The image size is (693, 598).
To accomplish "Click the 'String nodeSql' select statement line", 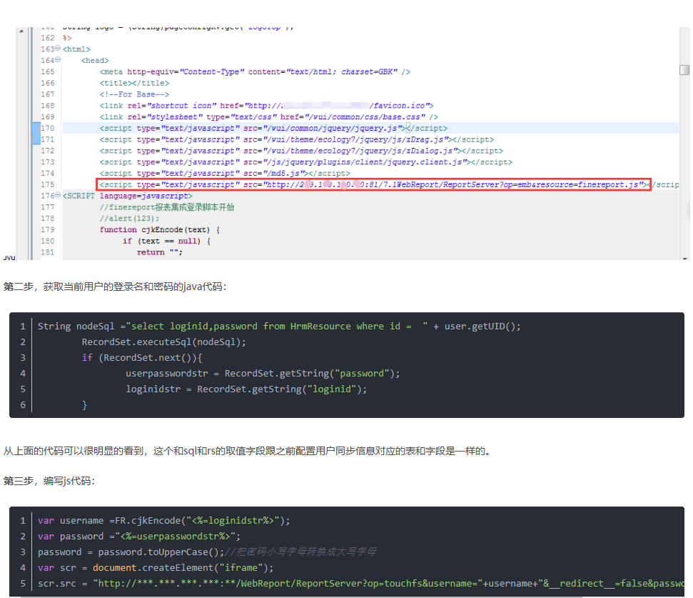I will [x=279, y=327].
